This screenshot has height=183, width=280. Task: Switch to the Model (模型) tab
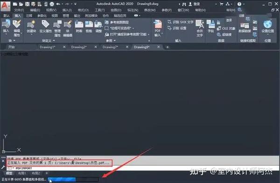9,173
